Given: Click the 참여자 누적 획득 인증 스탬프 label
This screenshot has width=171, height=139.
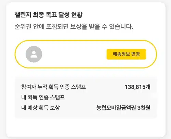Looking at the screenshot, I should [x=53, y=87].
